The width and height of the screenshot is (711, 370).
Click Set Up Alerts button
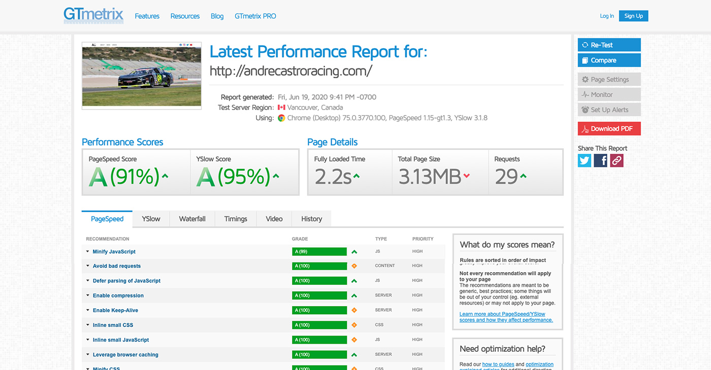coord(609,110)
